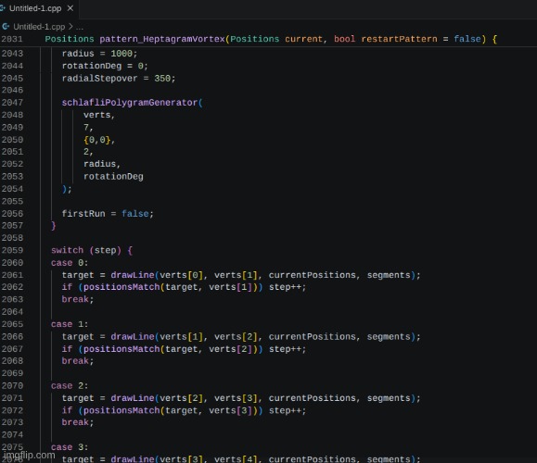This screenshot has height=463, width=537.
Task: Click line number 2059 in the gutter
Action: tap(12, 250)
